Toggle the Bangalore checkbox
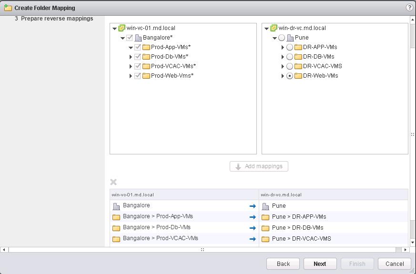This screenshot has width=416, height=274. 130,38
